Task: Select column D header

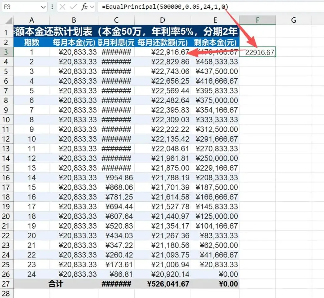Action: pos(162,20)
